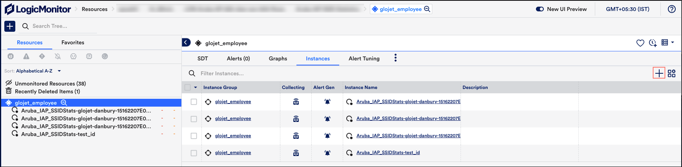Click the LogicMonitor logo
Image resolution: width=682 pixels, height=167 pixels.
pyautogui.click(x=38, y=9)
